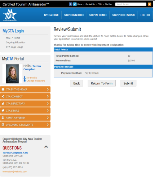Click the calendar icon on Upcoming CTA Events
This screenshot has height=178, width=155.
[x=3, y=125]
